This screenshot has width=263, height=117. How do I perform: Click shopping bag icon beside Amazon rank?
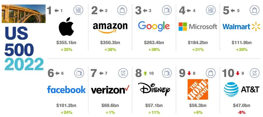(122, 10)
